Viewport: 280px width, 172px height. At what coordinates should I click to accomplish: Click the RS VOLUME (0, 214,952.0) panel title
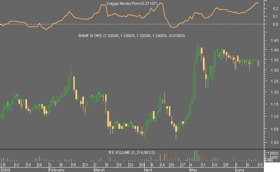132,152
